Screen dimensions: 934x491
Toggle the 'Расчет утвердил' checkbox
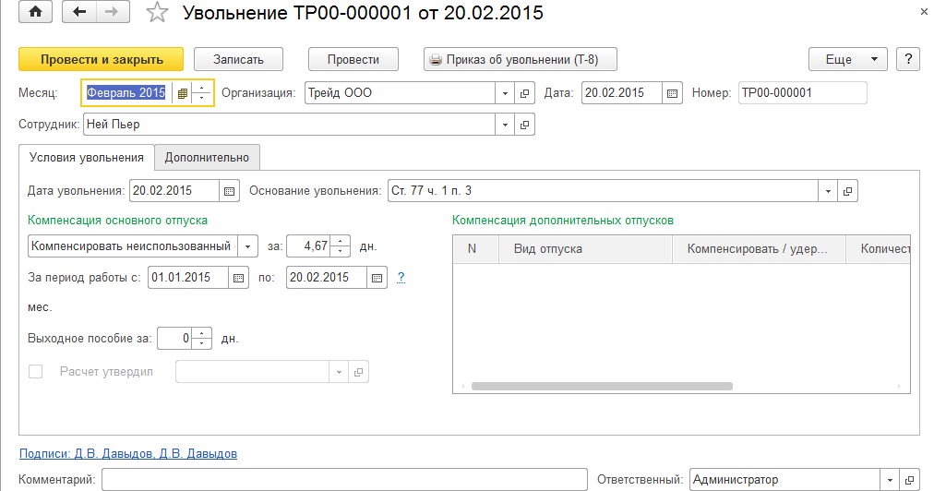coord(36,372)
